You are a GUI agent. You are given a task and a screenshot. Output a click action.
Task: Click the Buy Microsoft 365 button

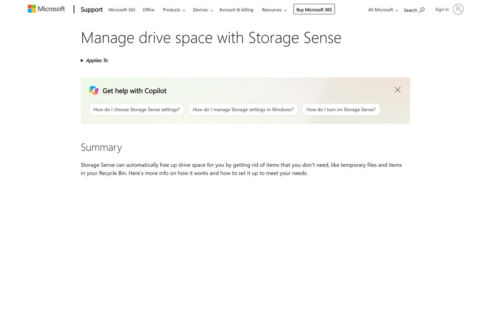coord(314,9)
